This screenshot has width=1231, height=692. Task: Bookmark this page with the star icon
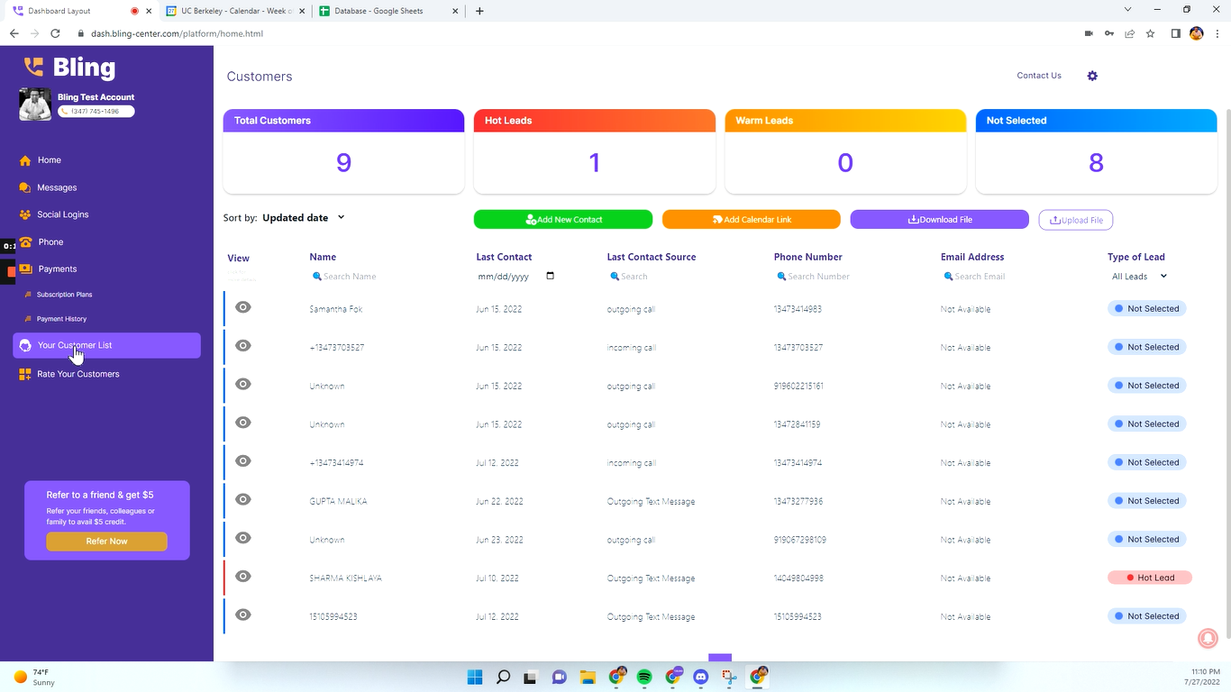tap(1150, 33)
